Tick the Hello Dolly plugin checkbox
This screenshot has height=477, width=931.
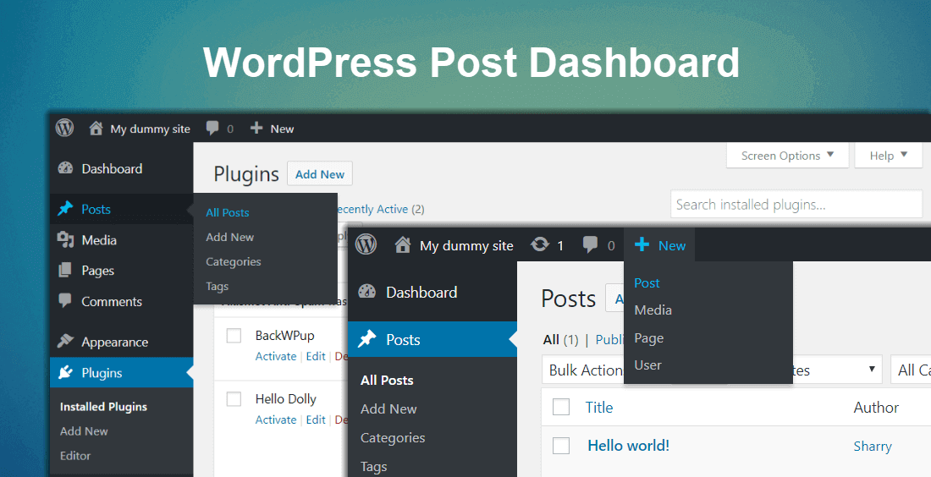pyautogui.click(x=234, y=399)
